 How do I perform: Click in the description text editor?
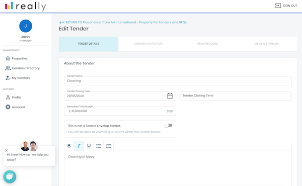[178, 168]
